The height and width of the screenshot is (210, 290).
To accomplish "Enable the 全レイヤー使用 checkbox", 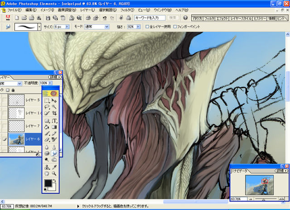I will pyautogui.click(x=146, y=27).
